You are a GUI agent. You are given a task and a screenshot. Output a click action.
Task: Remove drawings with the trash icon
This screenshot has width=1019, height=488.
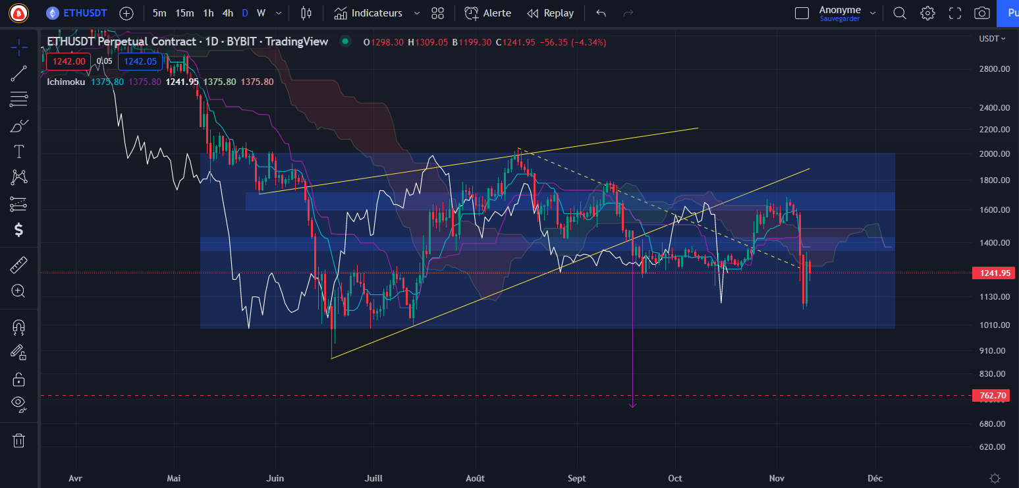18,440
